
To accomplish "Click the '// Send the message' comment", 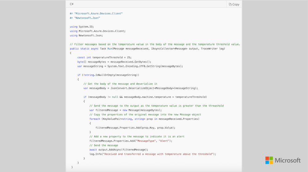I will pyautogui.click(x=104, y=145).
